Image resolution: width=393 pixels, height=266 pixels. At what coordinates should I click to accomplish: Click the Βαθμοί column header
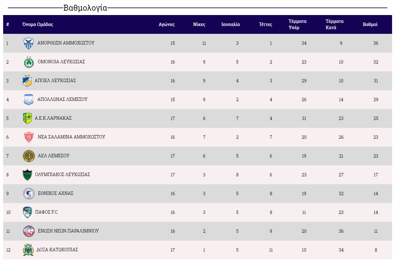(370, 24)
